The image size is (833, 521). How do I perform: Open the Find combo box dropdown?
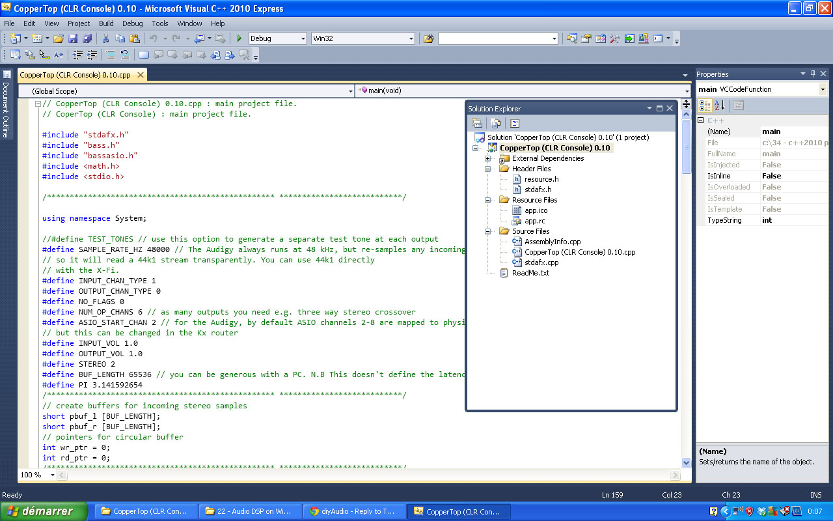[x=554, y=38]
